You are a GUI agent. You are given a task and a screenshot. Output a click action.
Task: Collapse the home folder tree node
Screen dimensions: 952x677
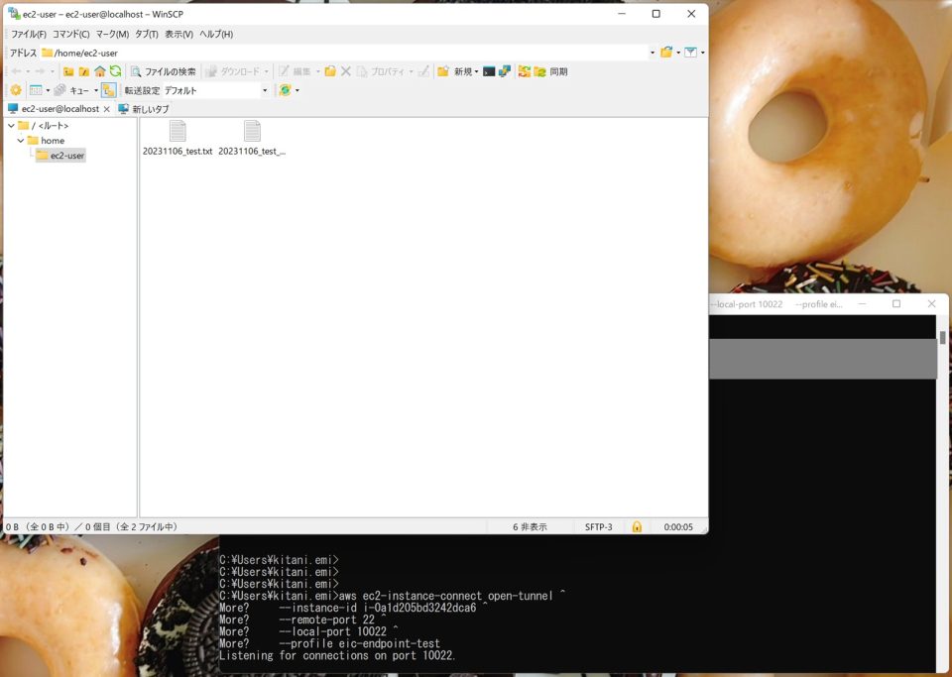[x=21, y=141]
